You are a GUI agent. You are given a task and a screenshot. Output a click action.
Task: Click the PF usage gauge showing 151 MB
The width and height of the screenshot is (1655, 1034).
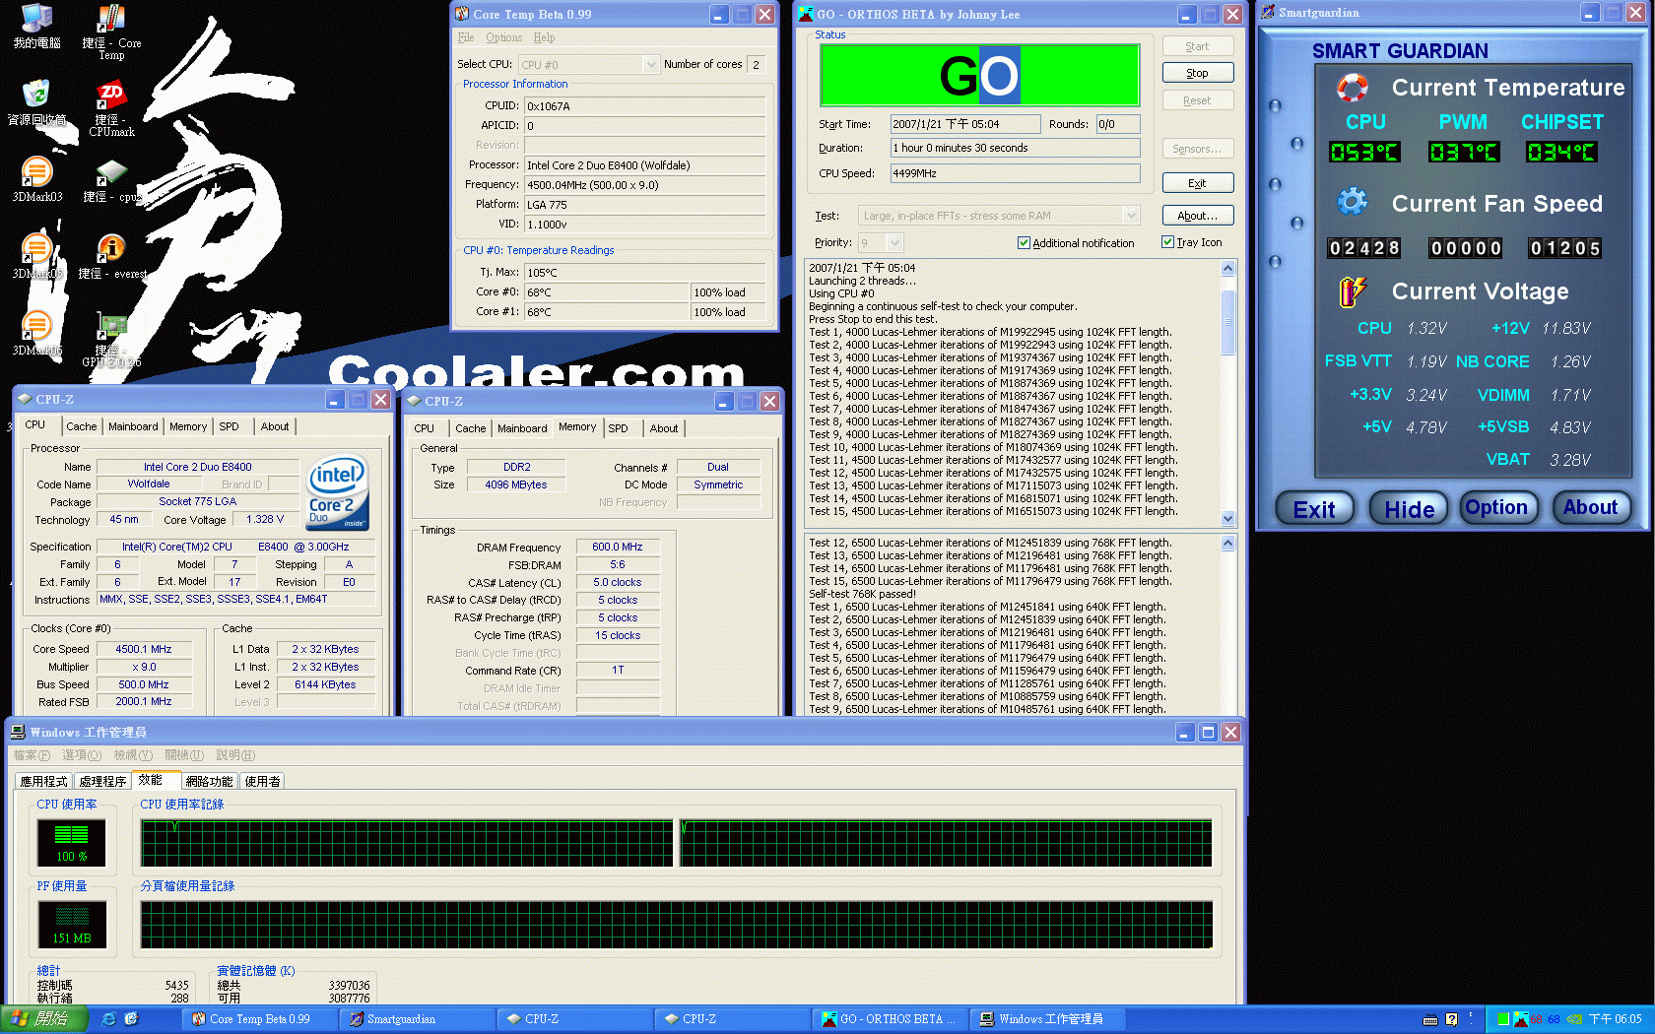click(71, 926)
